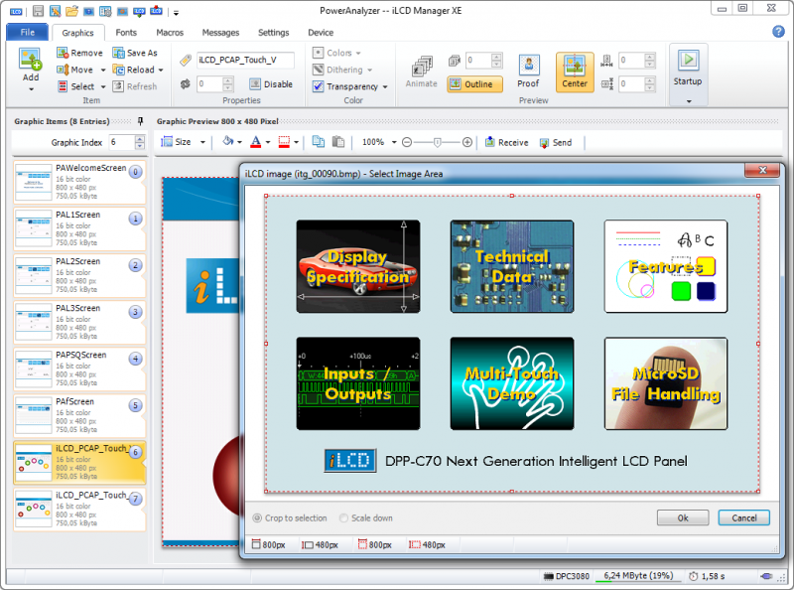Click the Copy icon in preview toolbar
794x590 pixels.
(x=318, y=142)
